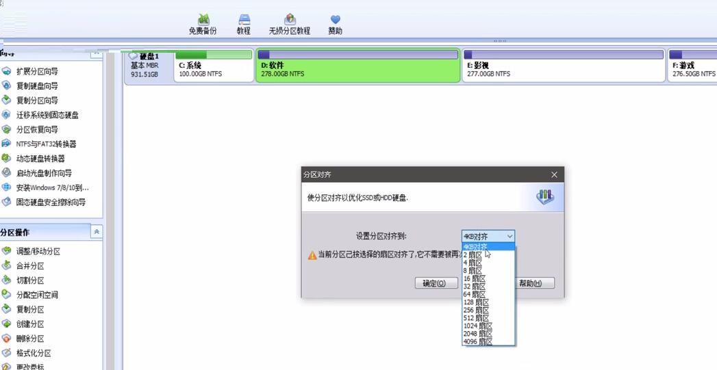Launch 分区恢复向导 icon
Image resolution: width=717 pixels, height=370 pixels.
point(6,129)
